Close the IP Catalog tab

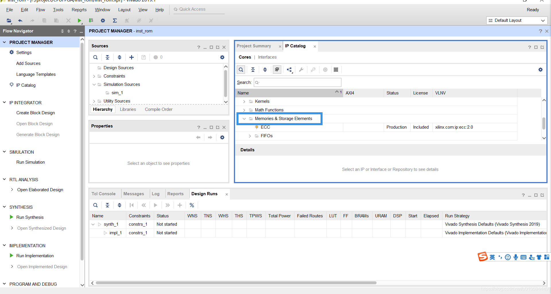click(315, 47)
